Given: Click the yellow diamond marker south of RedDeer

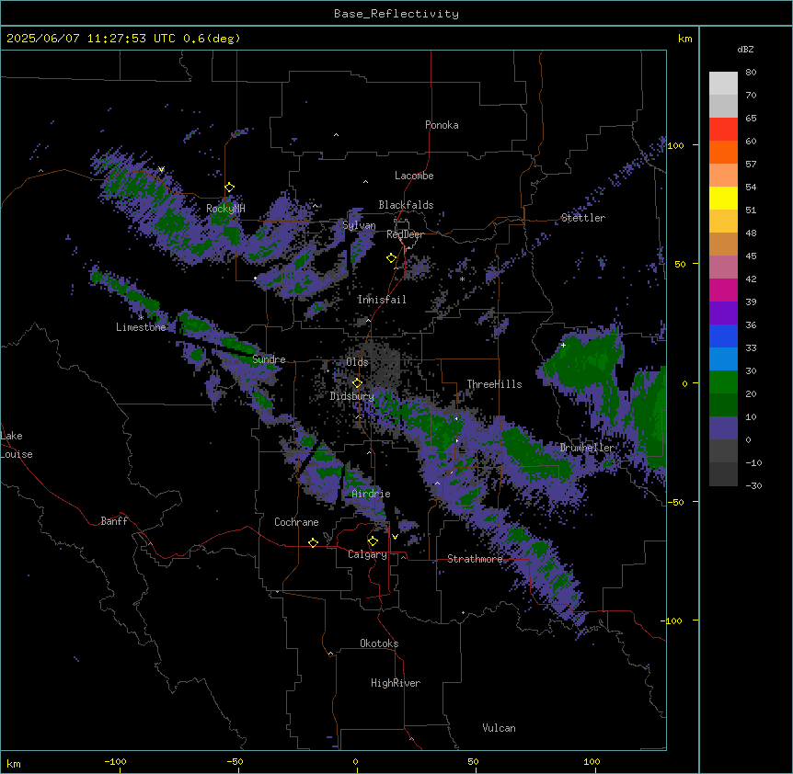Looking at the screenshot, I should coord(391,258).
